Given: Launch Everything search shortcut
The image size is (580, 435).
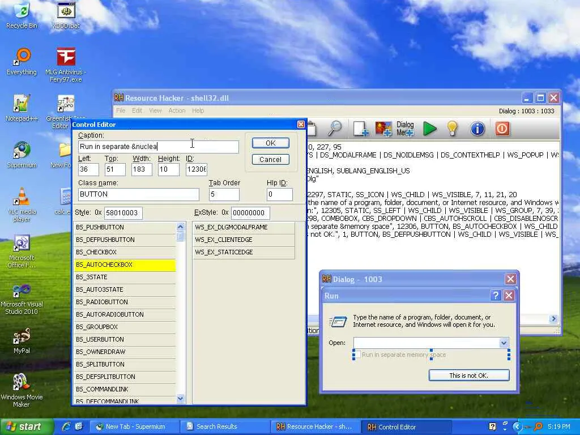Looking at the screenshot, I should point(22,62).
